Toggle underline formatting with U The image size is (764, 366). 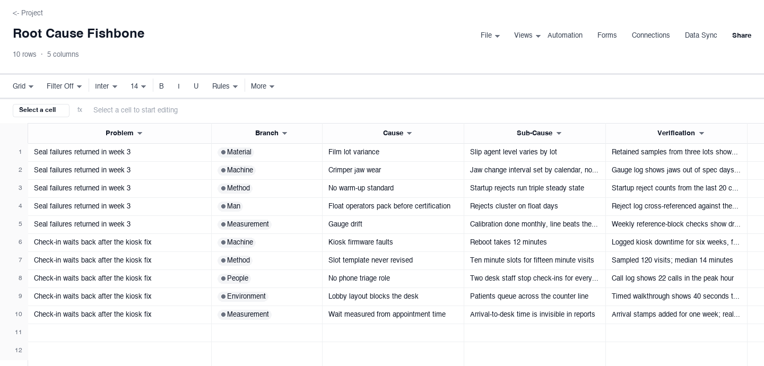[196, 86]
